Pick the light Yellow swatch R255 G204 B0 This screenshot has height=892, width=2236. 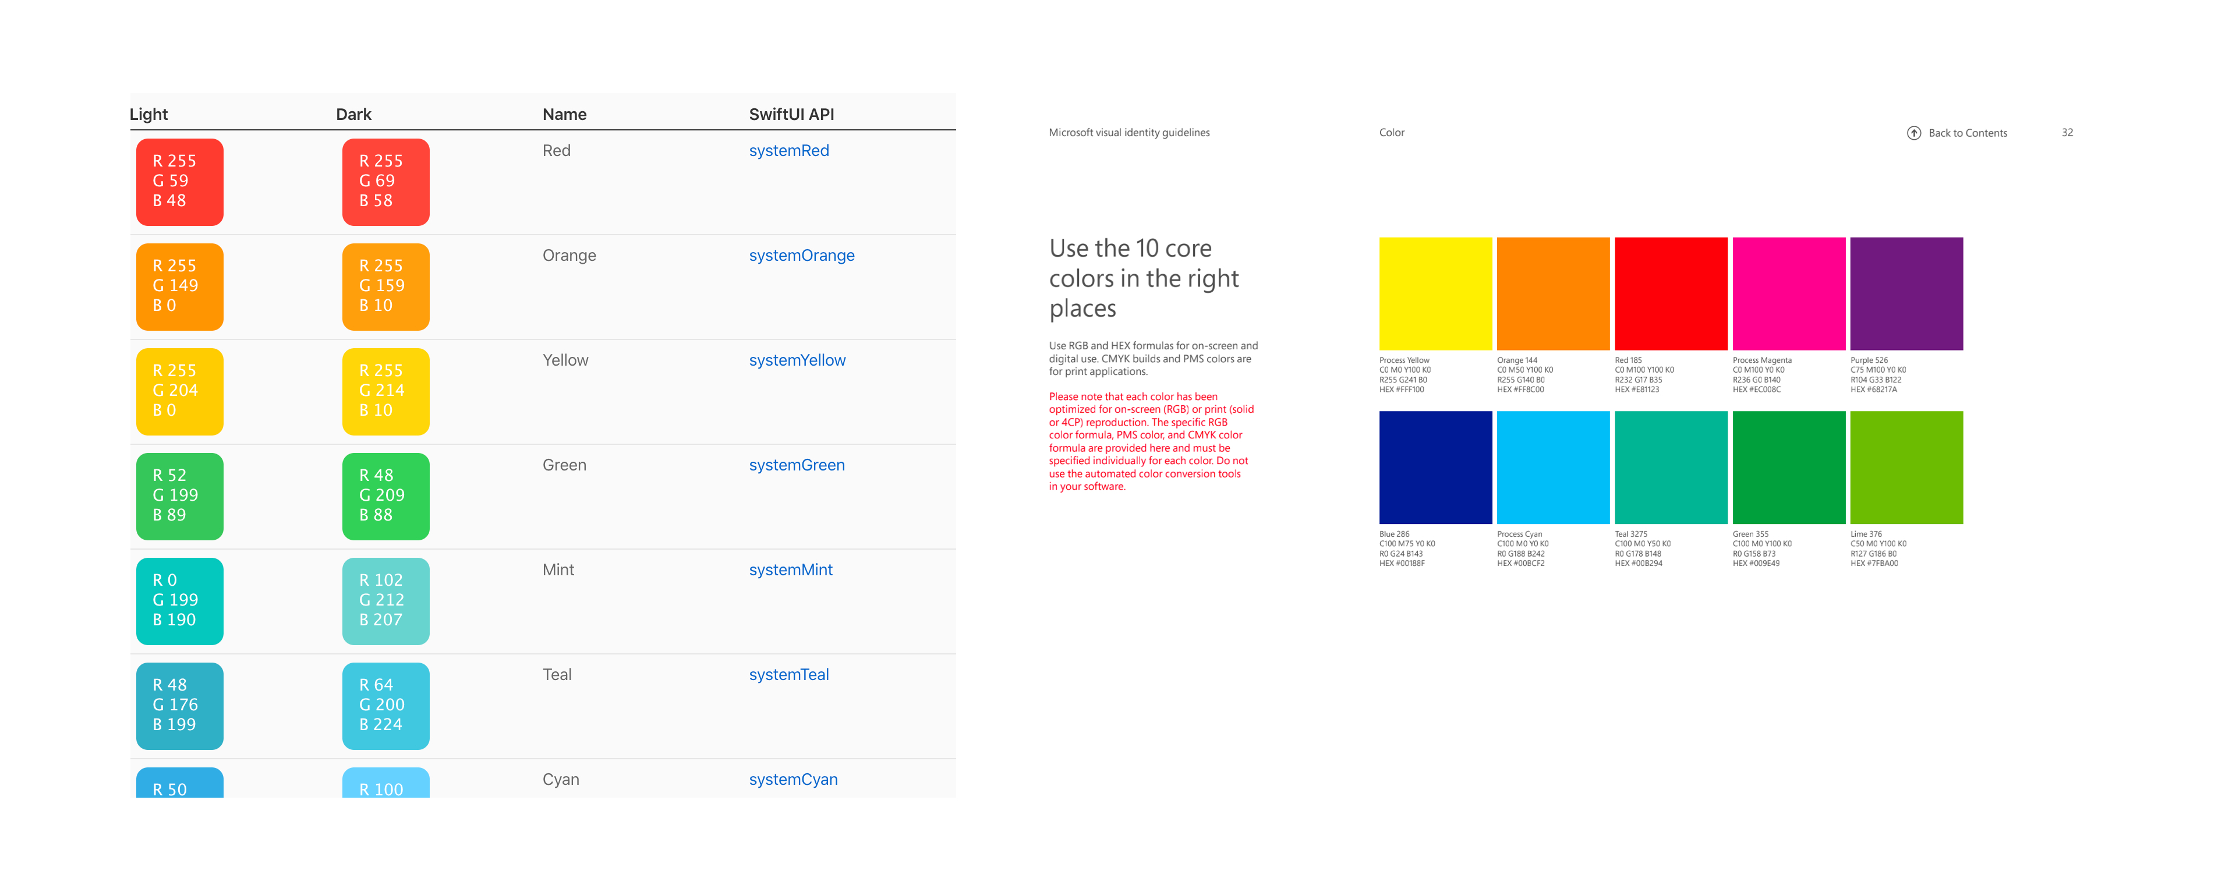pos(180,392)
